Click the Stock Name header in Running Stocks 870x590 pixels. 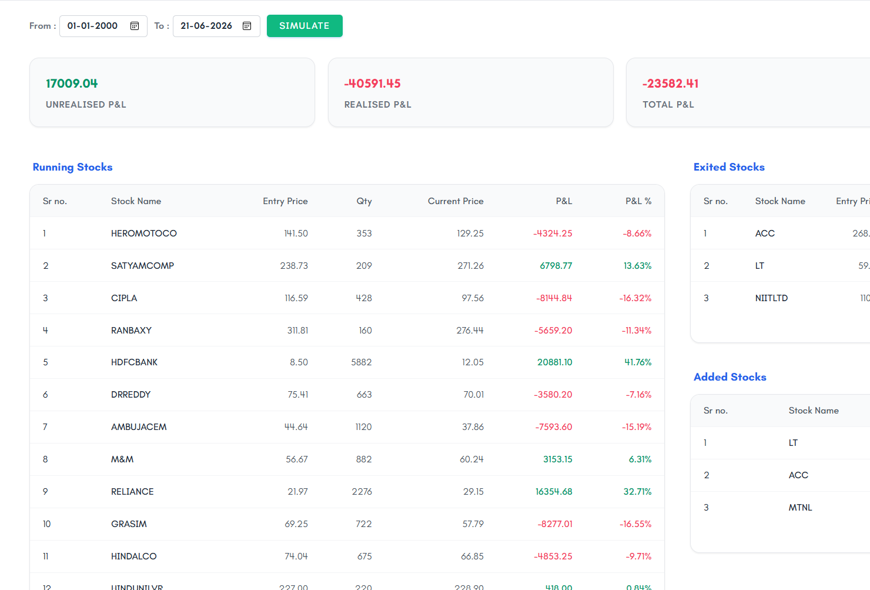click(x=136, y=201)
